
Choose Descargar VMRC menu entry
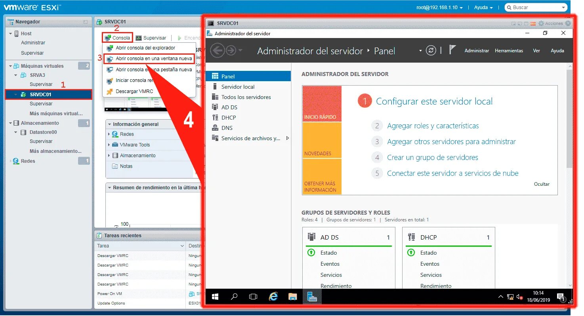tap(130, 91)
